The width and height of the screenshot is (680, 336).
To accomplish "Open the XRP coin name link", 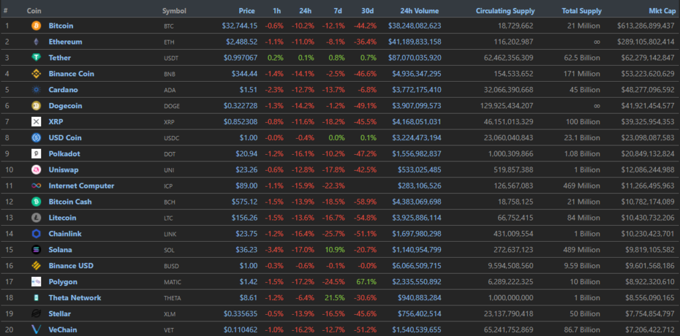I will pos(56,122).
